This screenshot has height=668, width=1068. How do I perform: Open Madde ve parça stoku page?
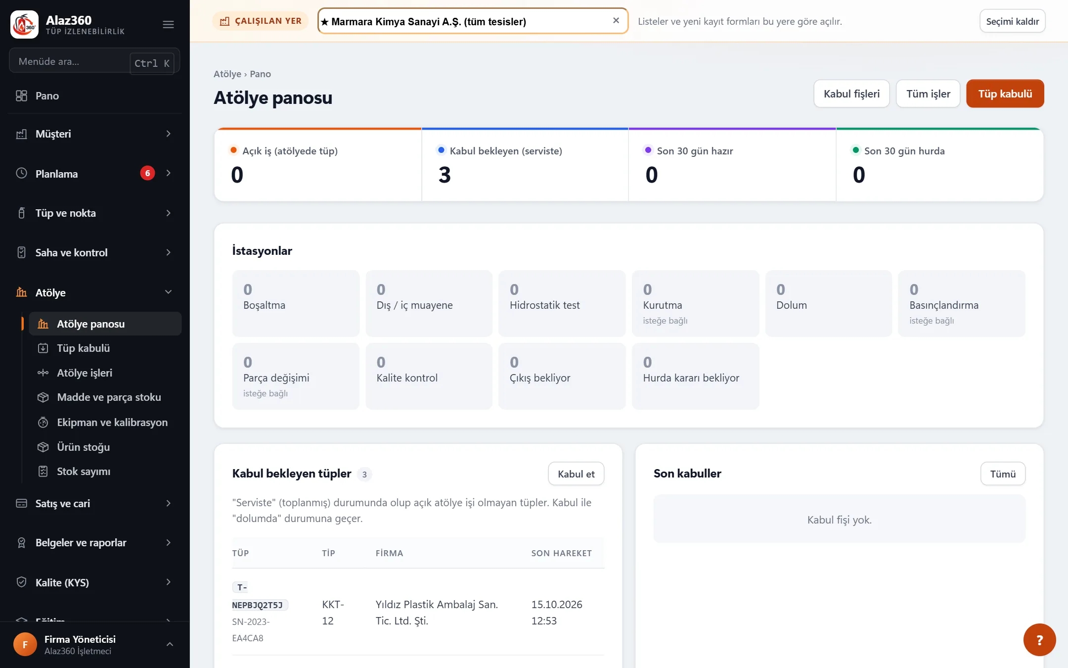(x=105, y=397)
